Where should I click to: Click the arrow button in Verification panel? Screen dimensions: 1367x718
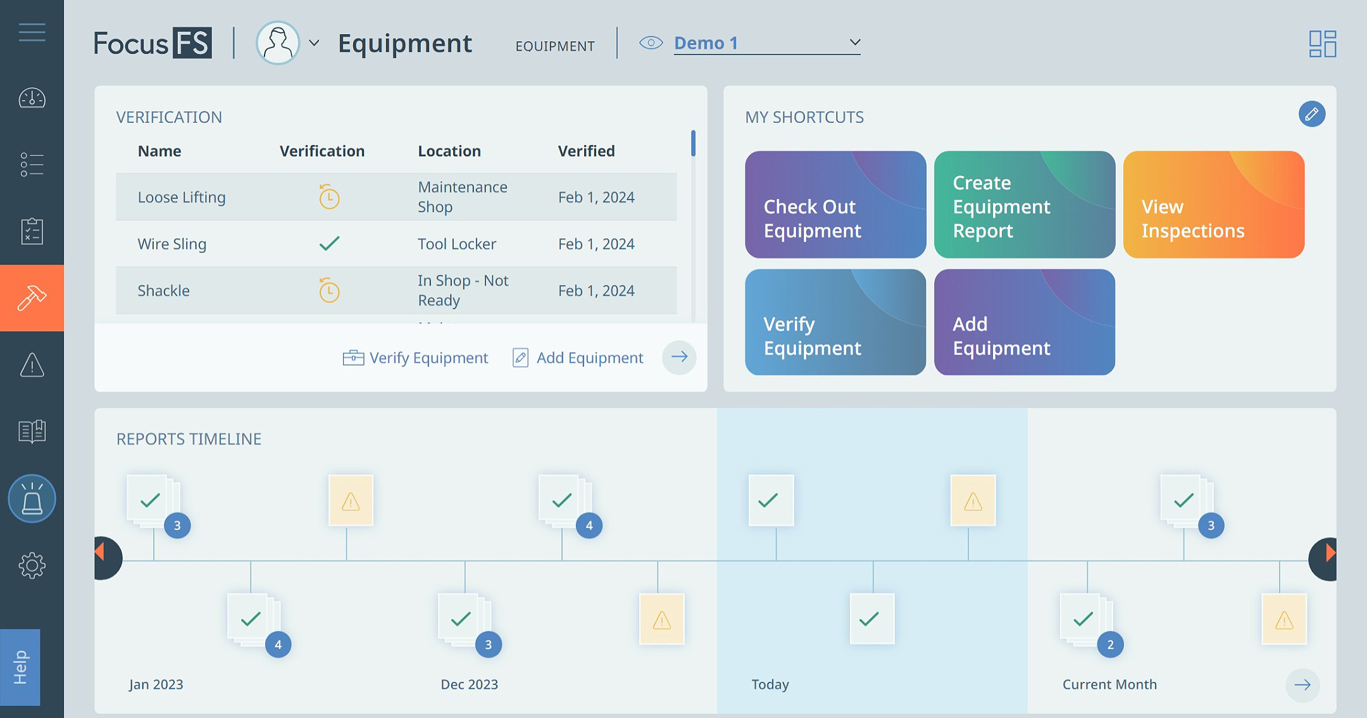point(679,357)
